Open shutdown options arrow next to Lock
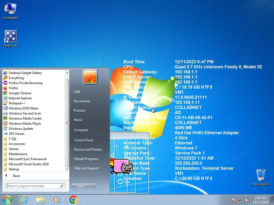This screenshot has width=274, height=205. coord(92,186)
